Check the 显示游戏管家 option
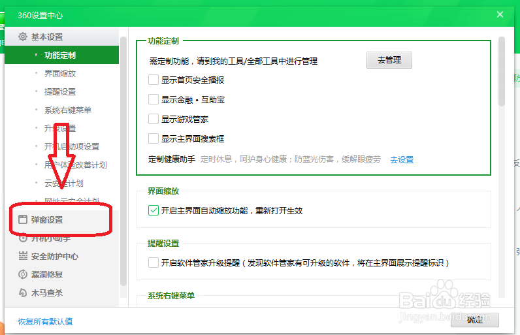Viewport: 520px width, 335px height. pos(154,119)
